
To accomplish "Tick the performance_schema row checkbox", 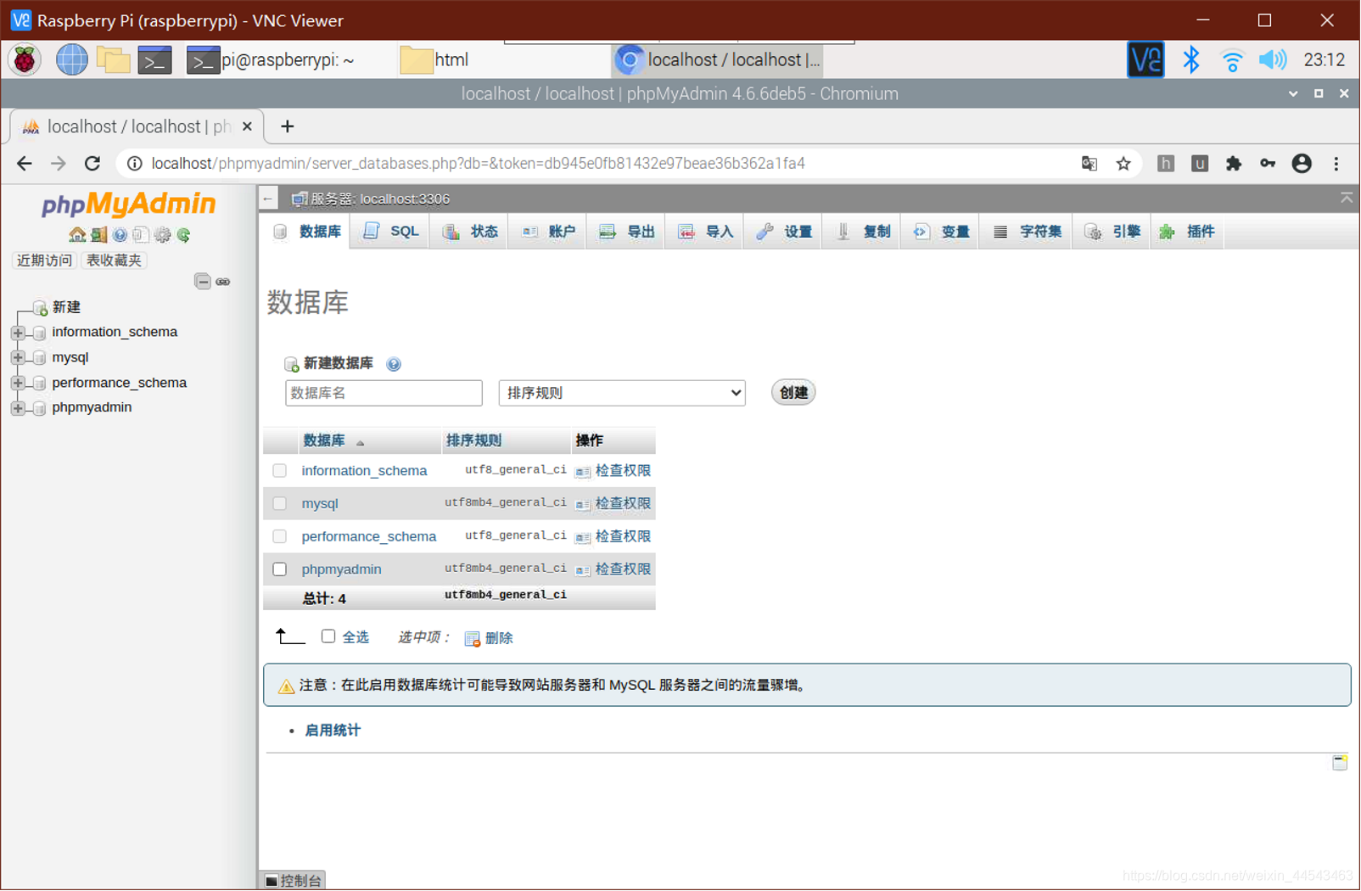I will [x=280, y=537].
